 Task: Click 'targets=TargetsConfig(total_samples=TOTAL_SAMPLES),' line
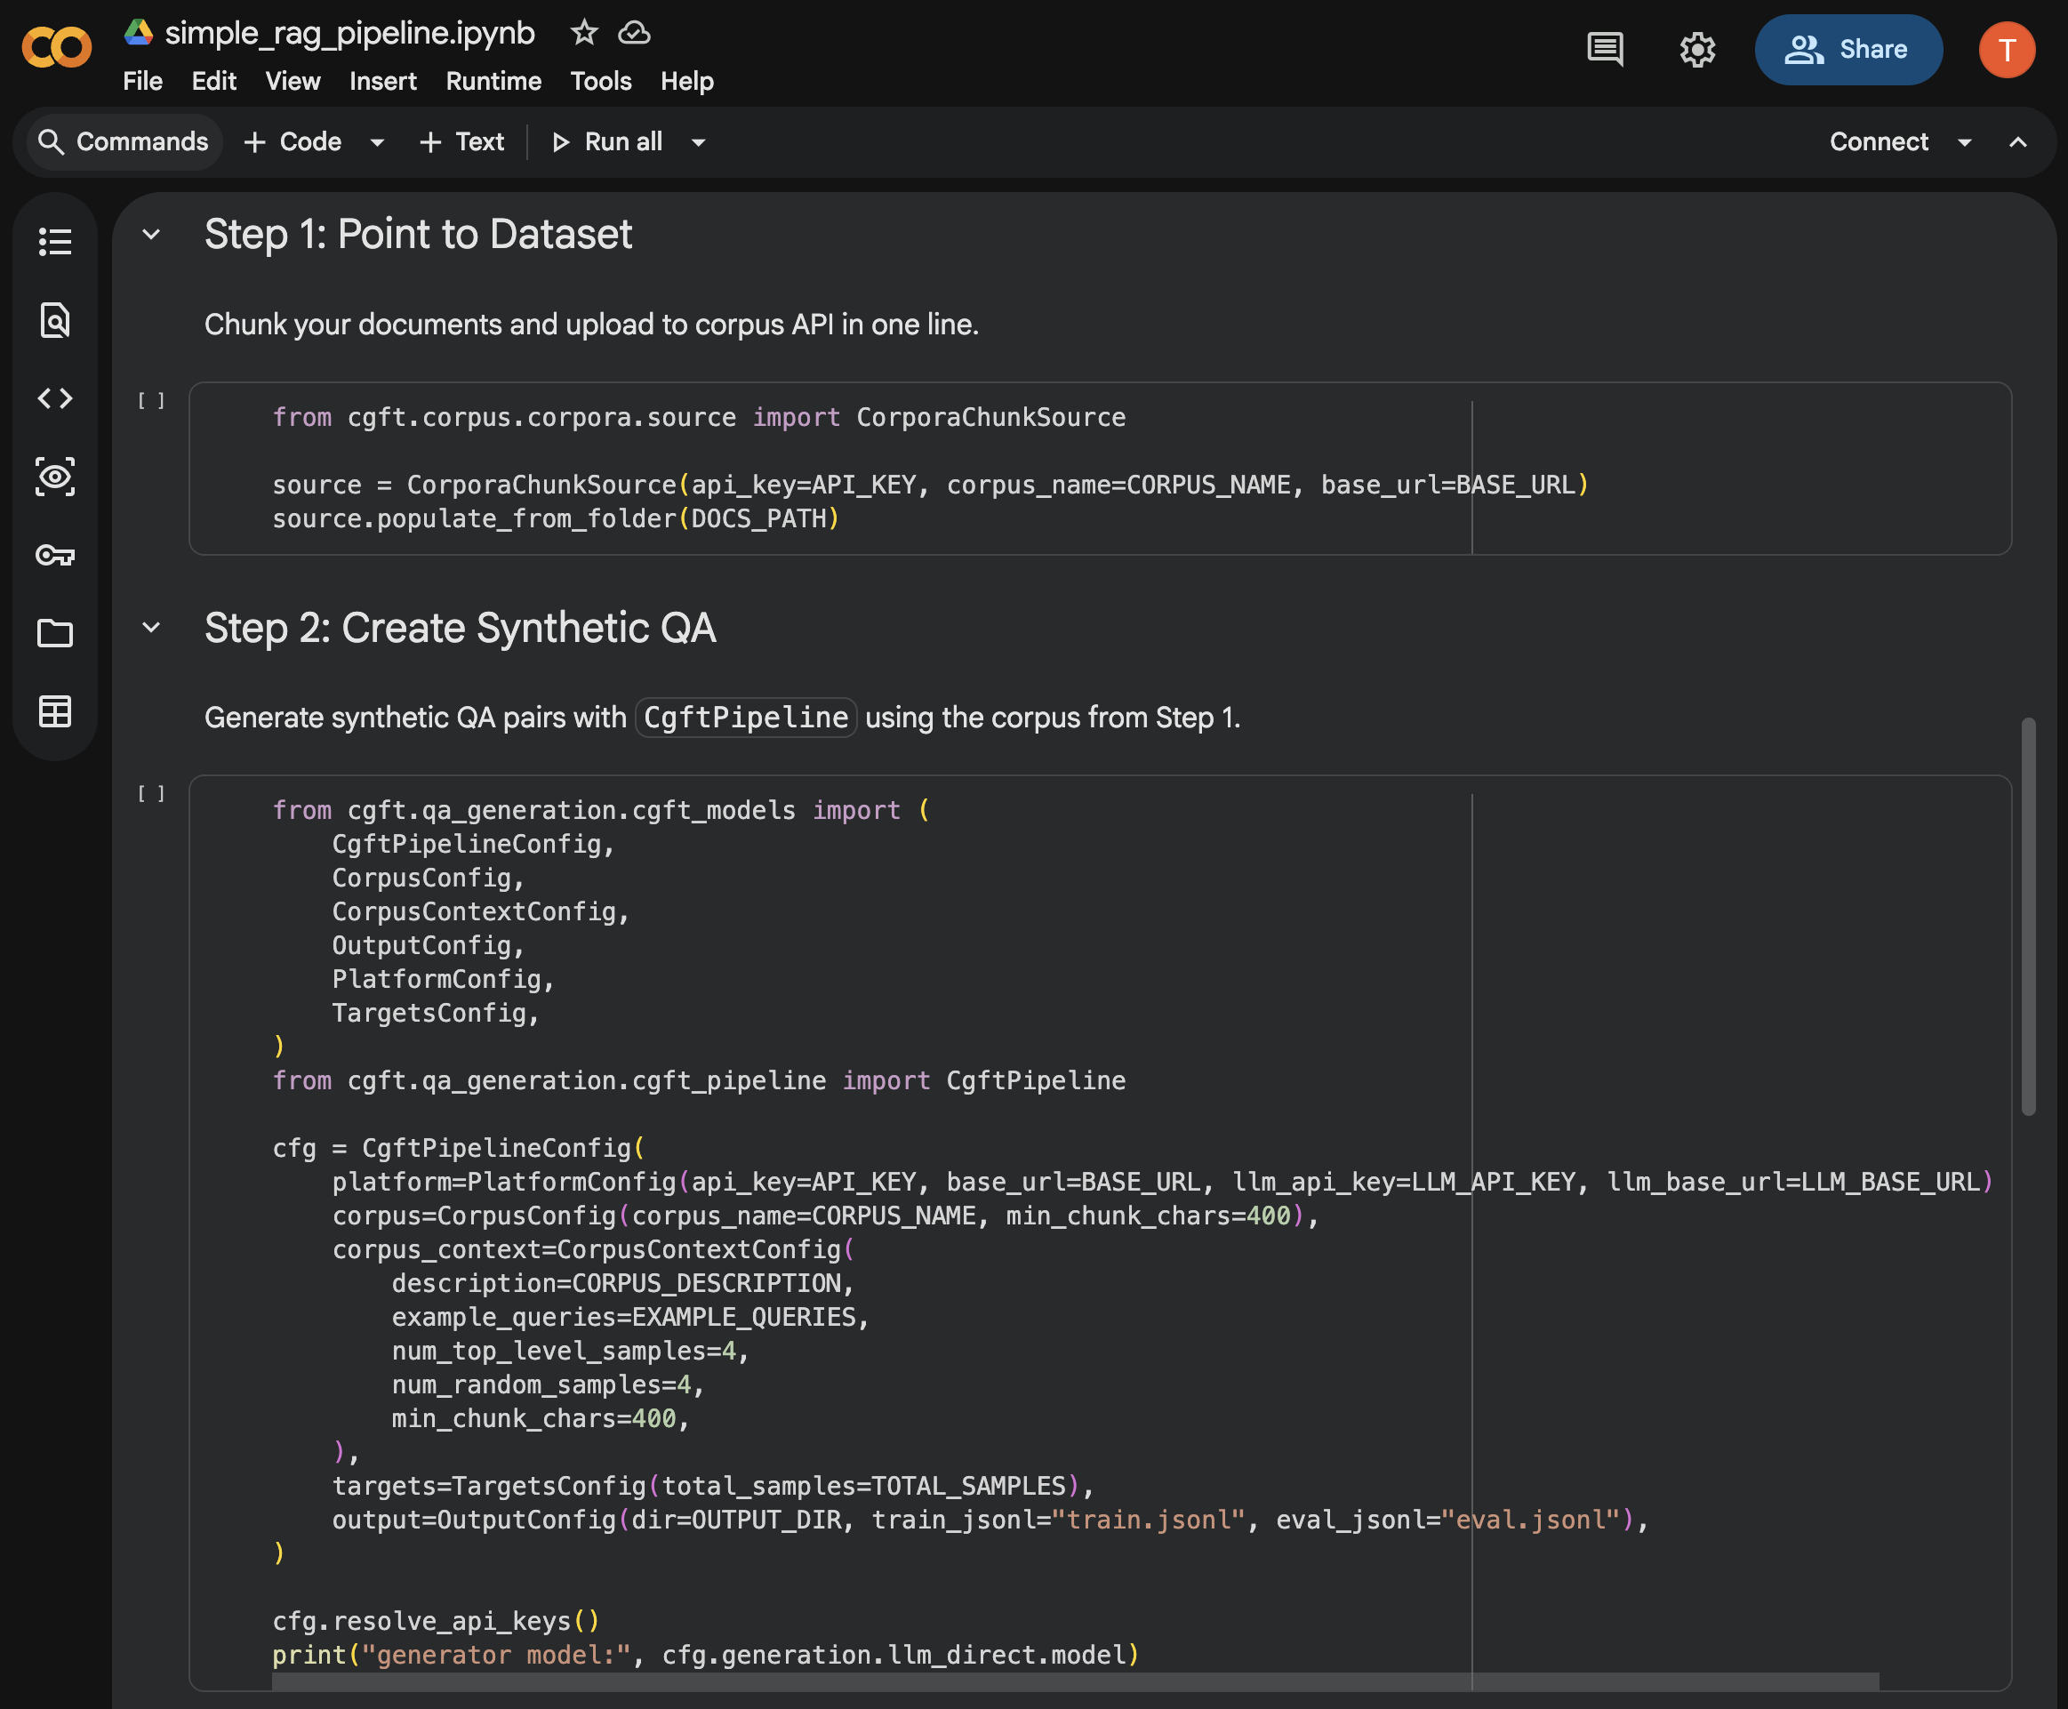(713, 1487)
